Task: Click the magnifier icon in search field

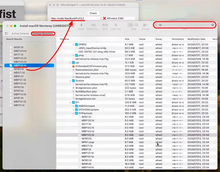Action: point(156,25)
